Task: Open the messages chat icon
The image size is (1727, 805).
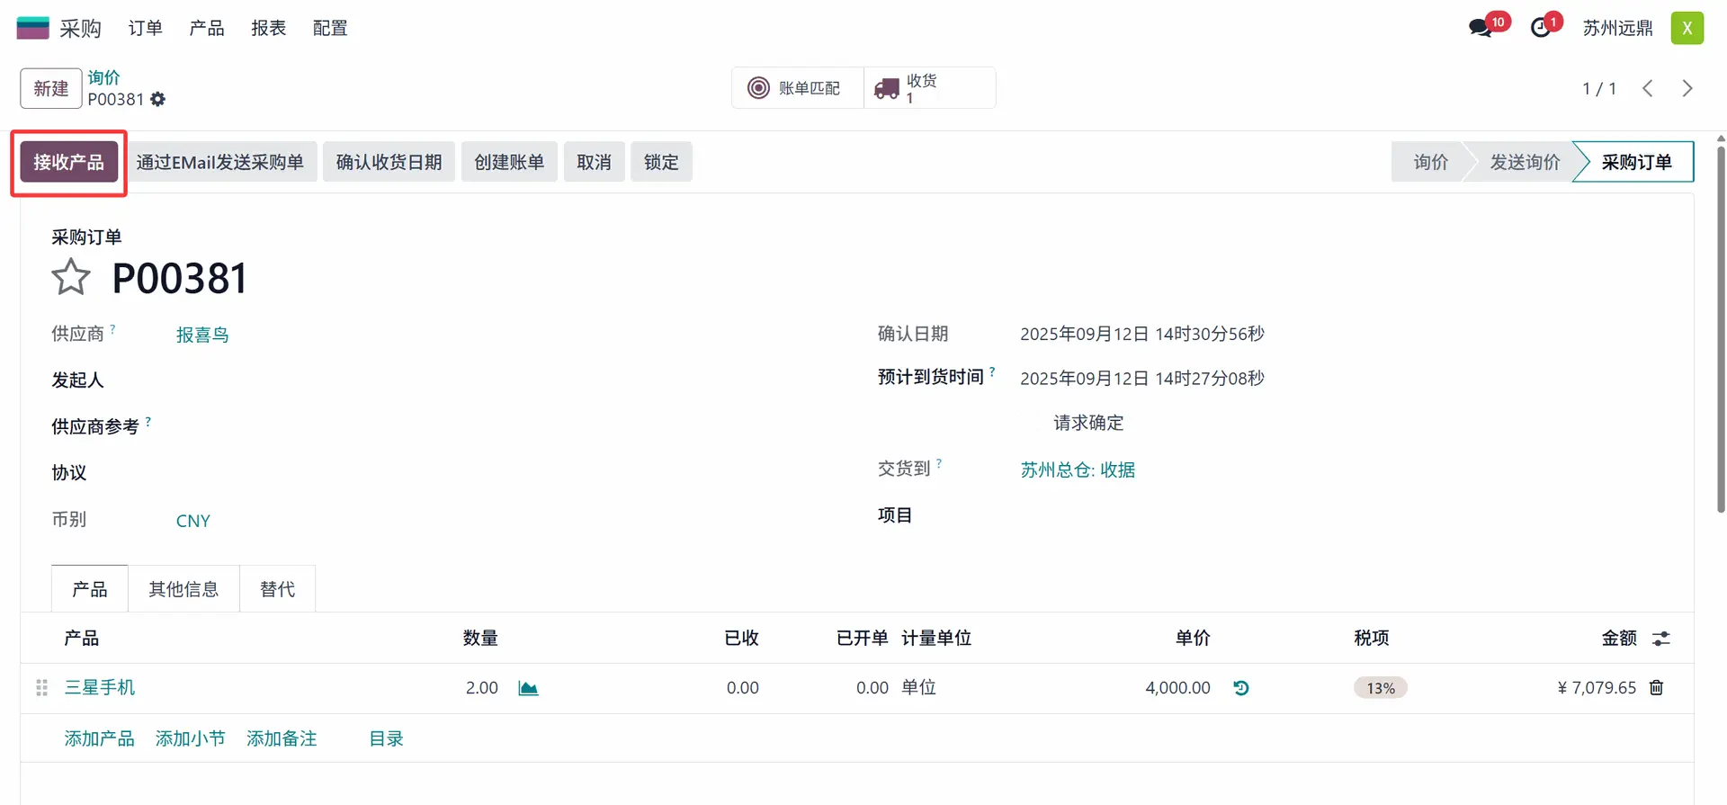Action: (x=1480, y=28)
